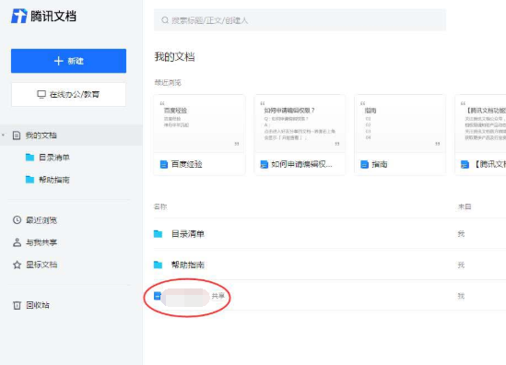Open 帮助指南 folder in sidebar tree
This screenshot has width=506, height=365.
54,180
